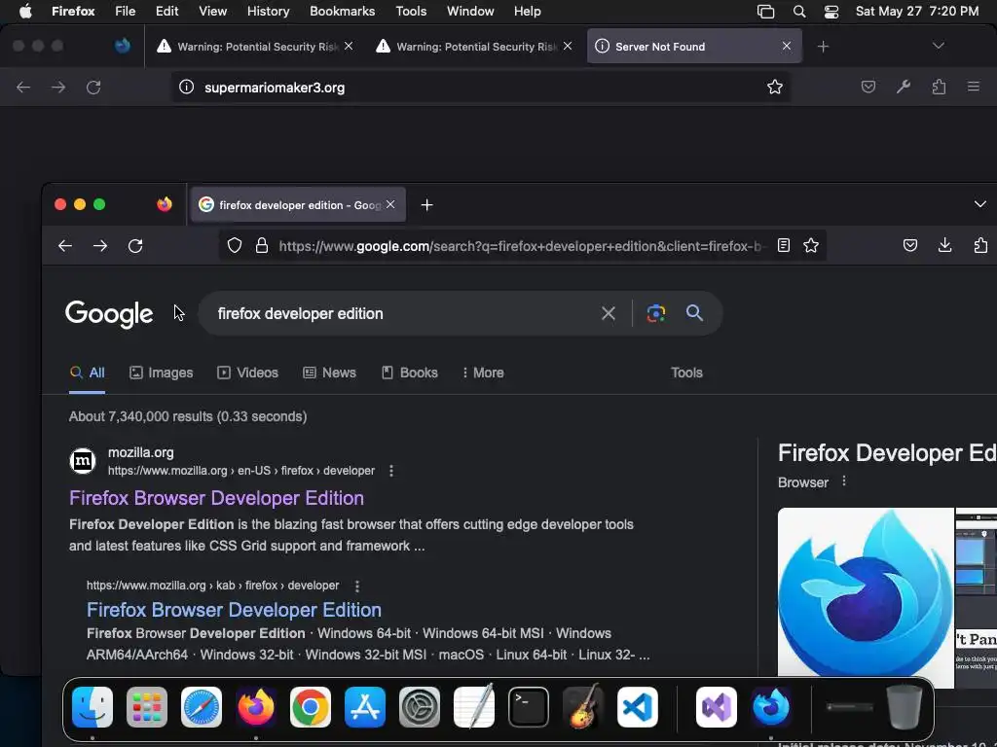Open options dots for mozilla.org kab result

(356, 586)
